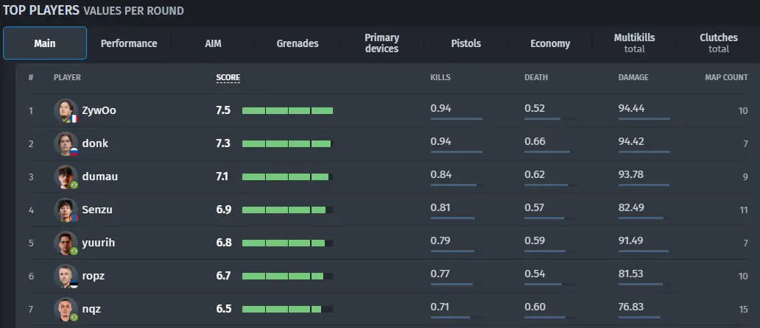Screen dimensions: 760x328
Task: Click nqz's score value 6.5
Action: point(223,309)
